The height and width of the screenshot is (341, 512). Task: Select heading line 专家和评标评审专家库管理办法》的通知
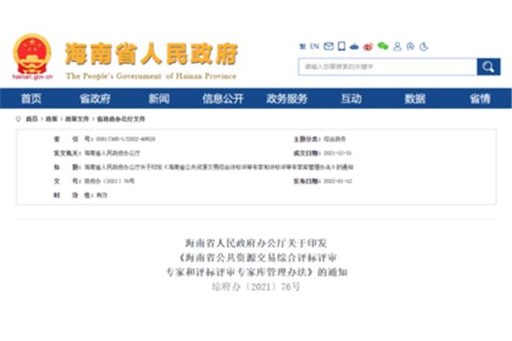pyautogui.click(x=257, y=272)
